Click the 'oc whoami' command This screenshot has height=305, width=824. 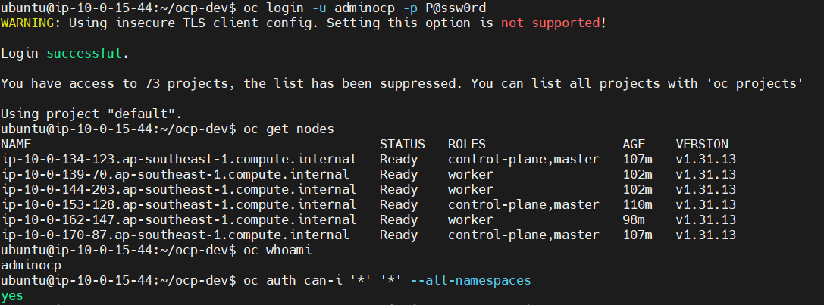pos(277,250)
